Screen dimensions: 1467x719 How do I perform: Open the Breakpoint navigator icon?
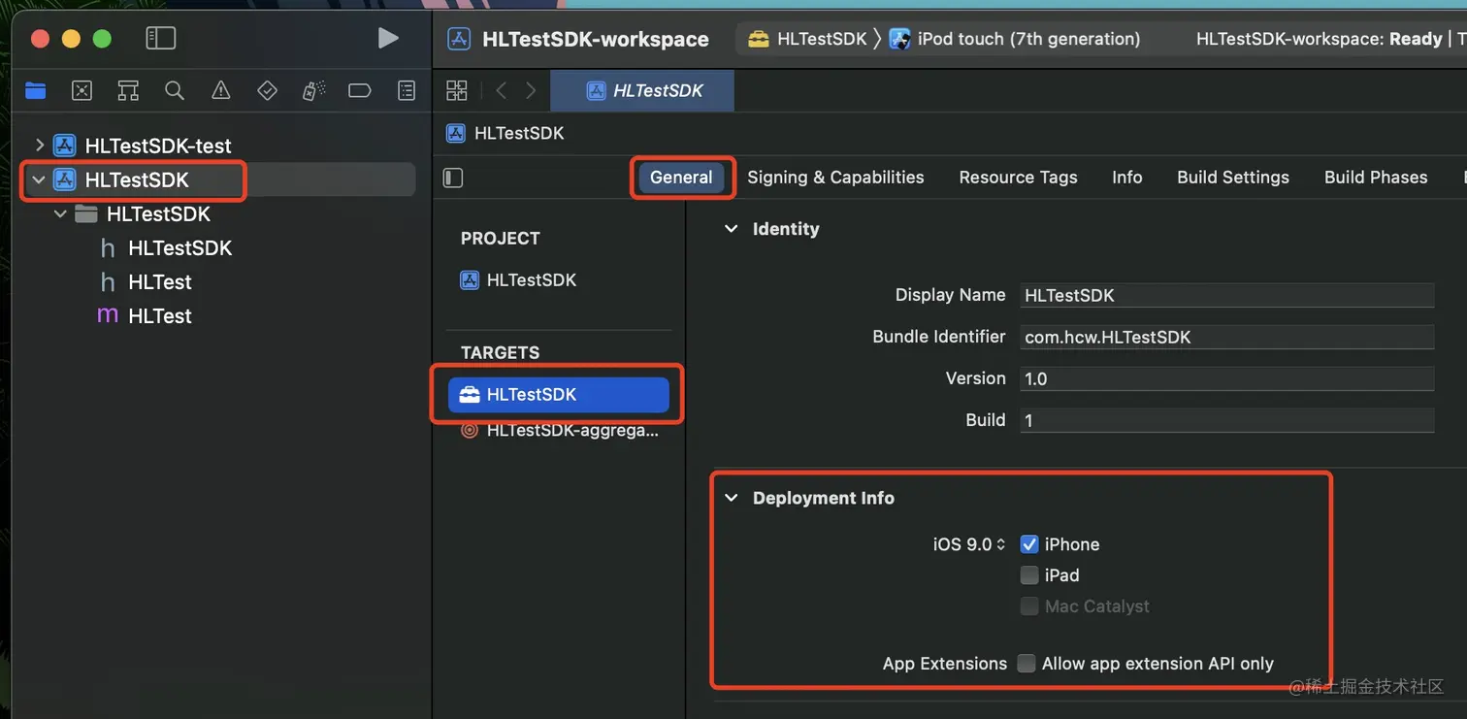click(x=360, y=91)
